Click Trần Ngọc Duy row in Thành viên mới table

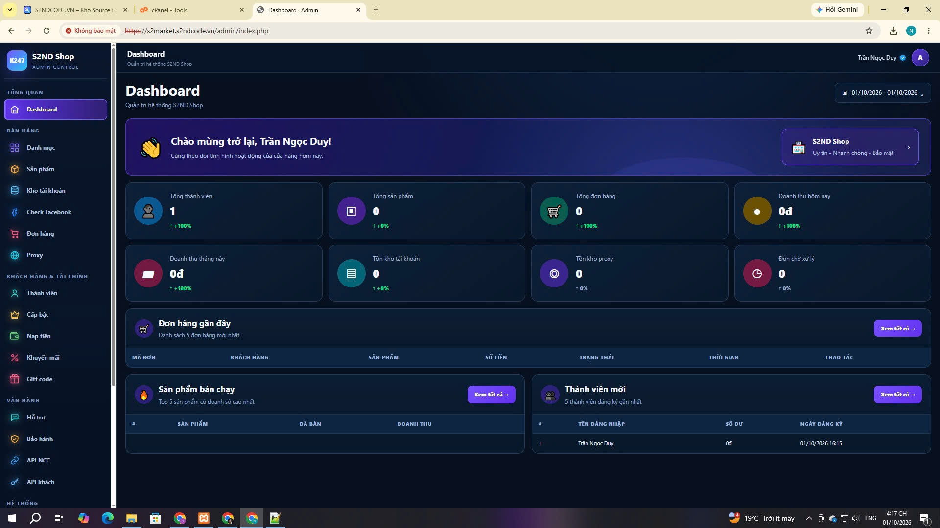click(x=731, y=444)
